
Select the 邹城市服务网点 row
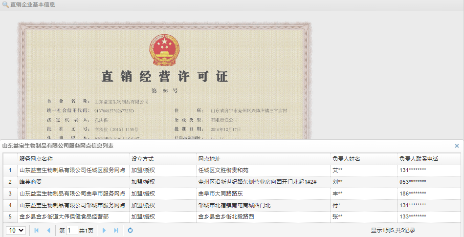(72, 205)
